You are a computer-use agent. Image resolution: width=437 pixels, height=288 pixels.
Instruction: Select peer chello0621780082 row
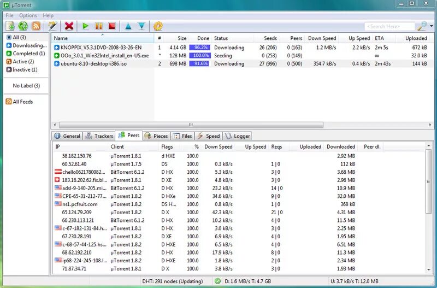click(239, 172)
